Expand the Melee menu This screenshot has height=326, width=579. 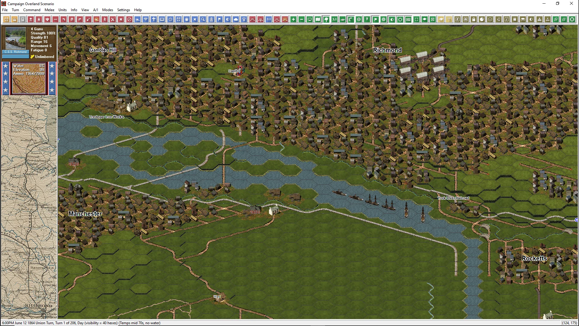click(x=49, y=10)
